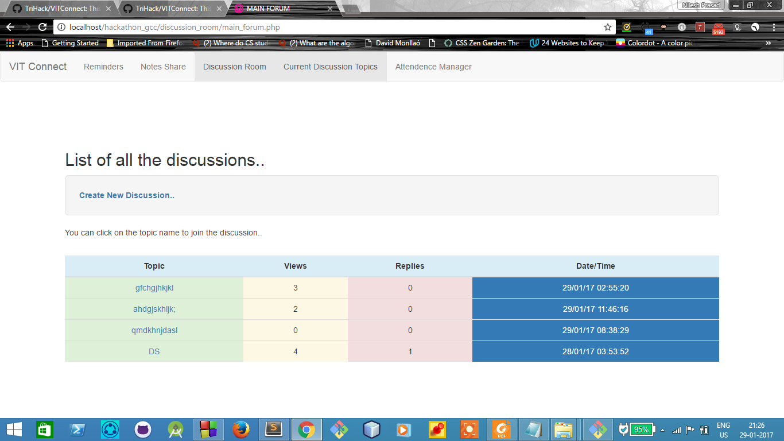Image resolution: width=784 pixels, height=441 pixels.
Task: Click the ENG US language indicator
Action: click(x=723, y=430)
